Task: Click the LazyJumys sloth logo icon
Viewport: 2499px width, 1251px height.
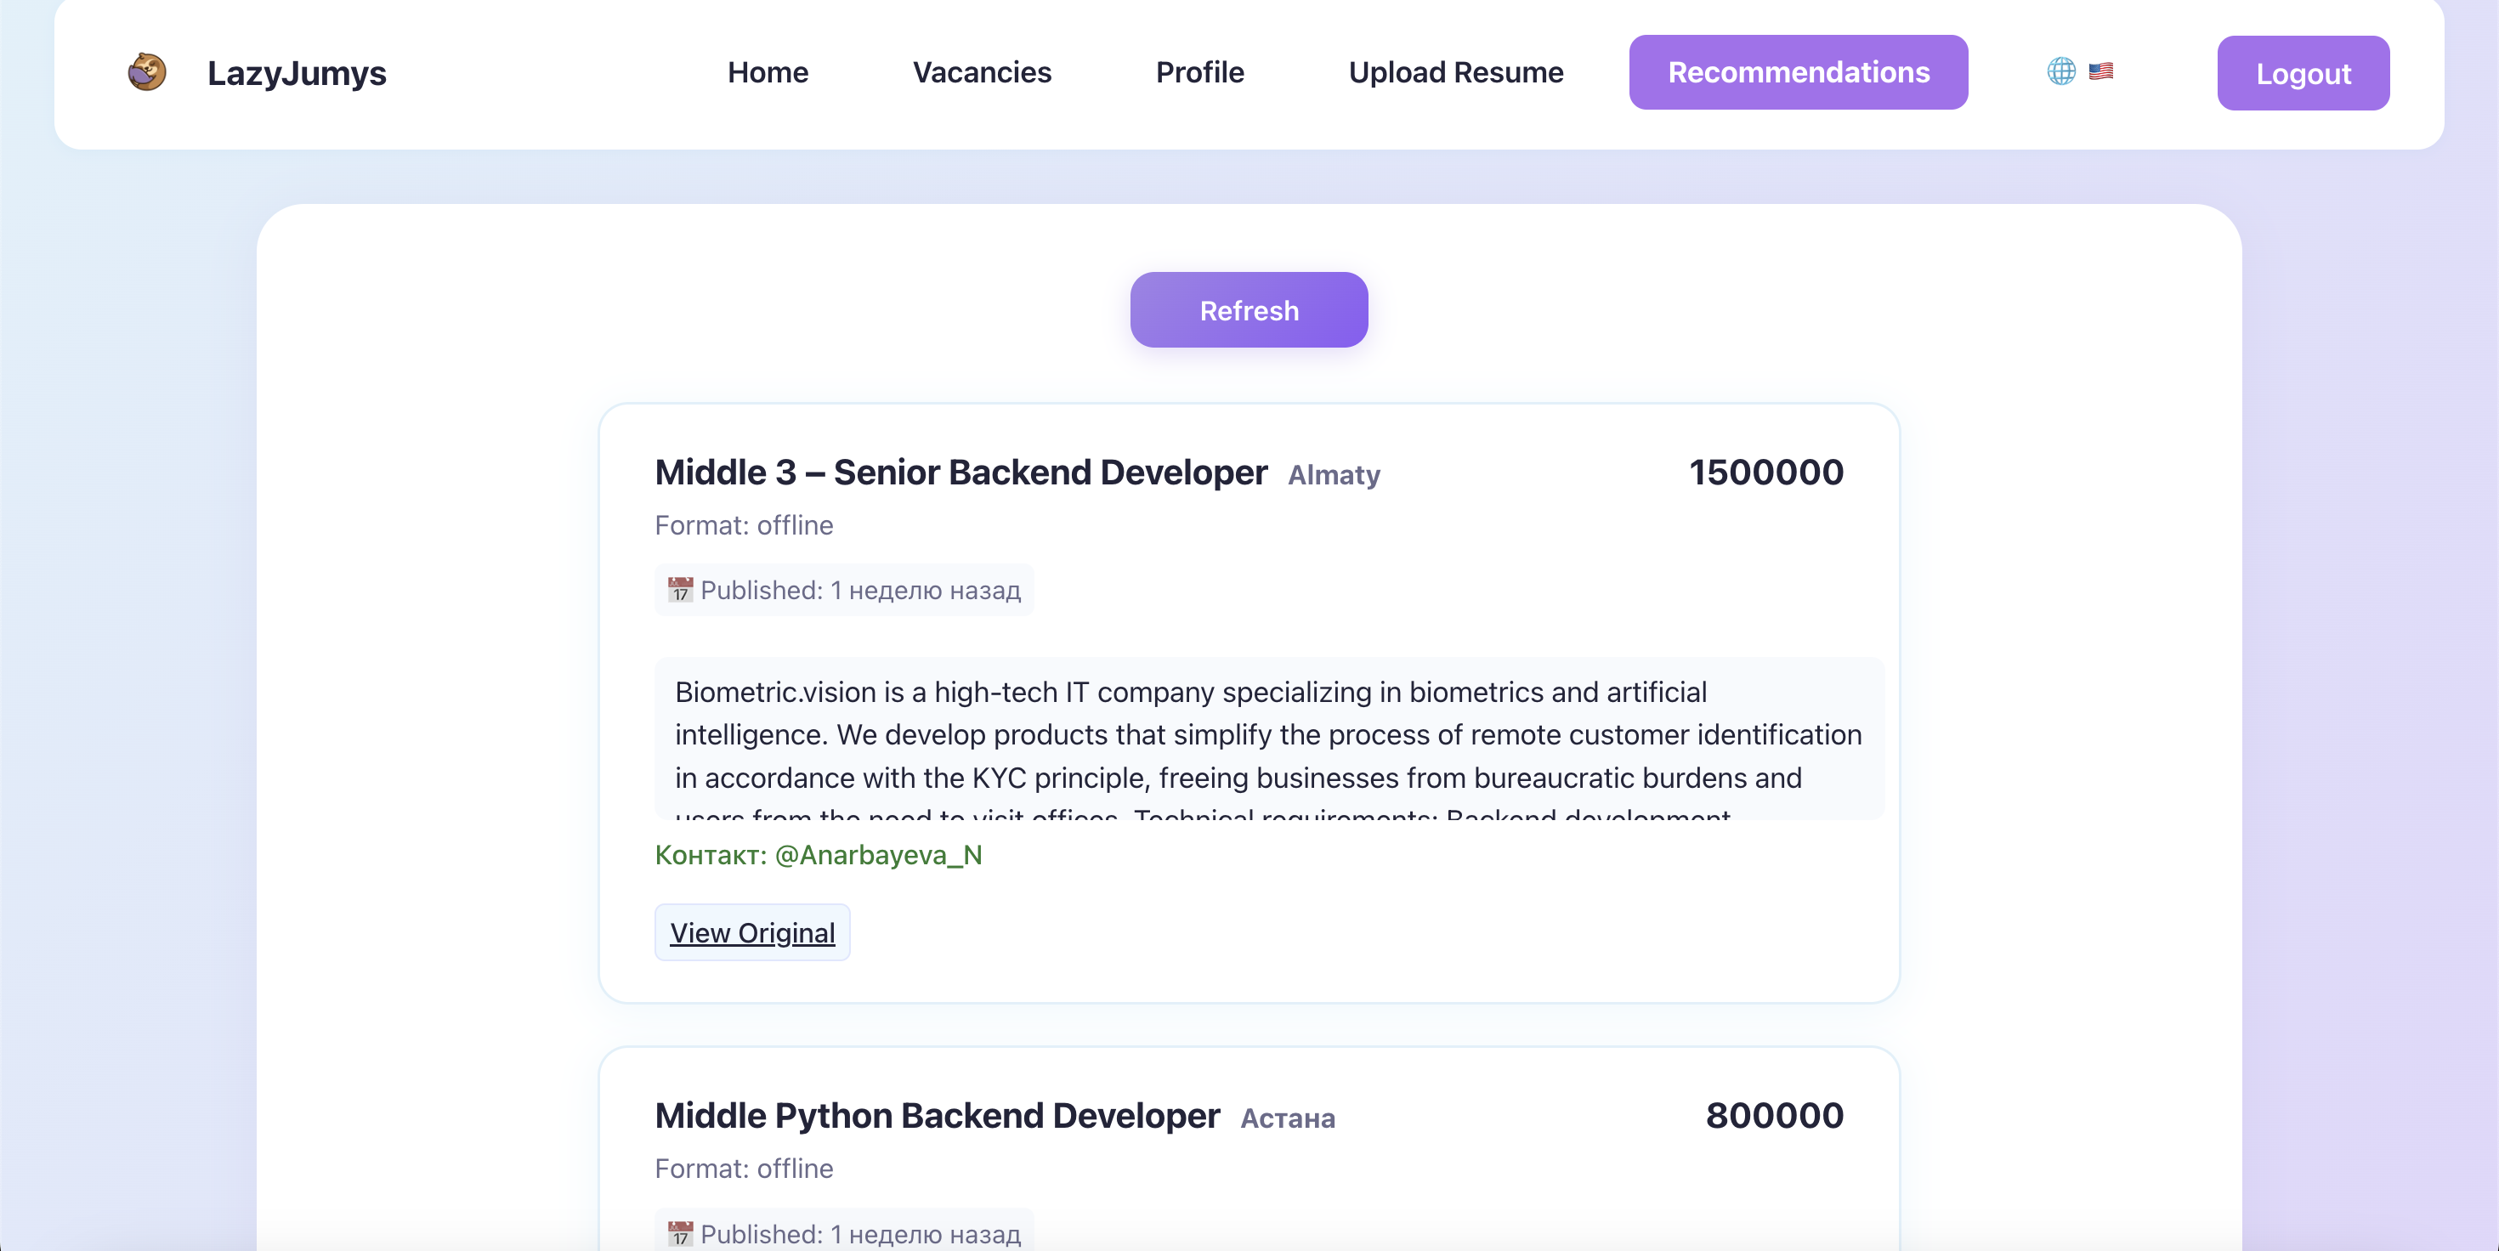Action: click(x=147, y=71)
